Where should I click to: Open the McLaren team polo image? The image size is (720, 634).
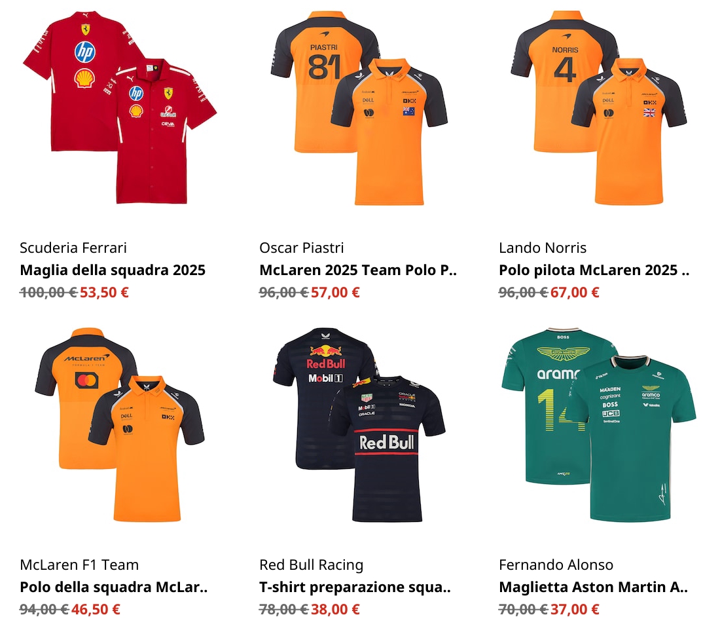(119, 424)
